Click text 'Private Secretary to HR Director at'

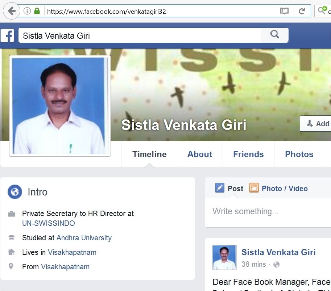[78, 214]
